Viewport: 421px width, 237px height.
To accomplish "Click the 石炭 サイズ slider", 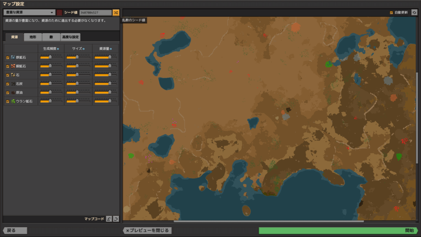I will click(78, 83).
